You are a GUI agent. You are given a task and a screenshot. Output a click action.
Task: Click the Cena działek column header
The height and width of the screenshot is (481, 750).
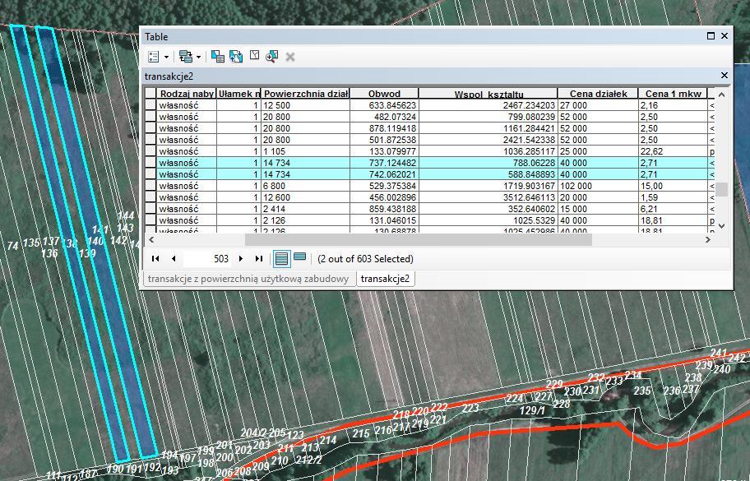(598, 94)
